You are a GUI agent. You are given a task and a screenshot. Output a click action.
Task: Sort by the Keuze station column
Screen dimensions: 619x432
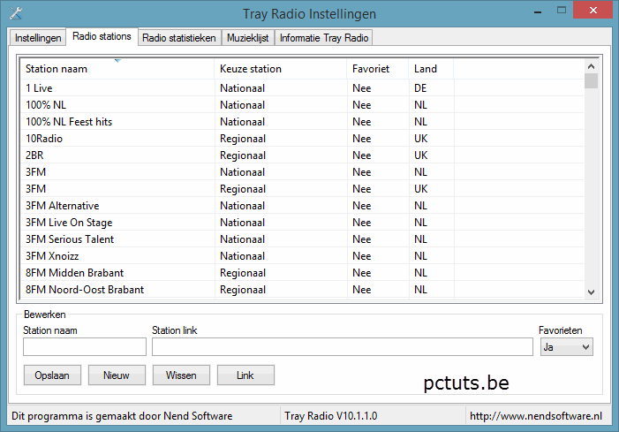[x=279, y=69]
